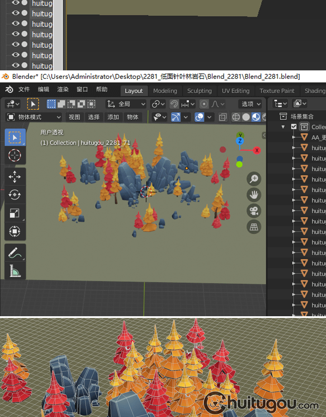Open the 选项 options button
Screen dimensions: 326x417
click(250, 104)
